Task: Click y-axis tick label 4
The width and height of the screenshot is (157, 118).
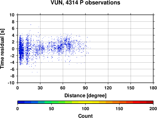Action: click(13, 35)
